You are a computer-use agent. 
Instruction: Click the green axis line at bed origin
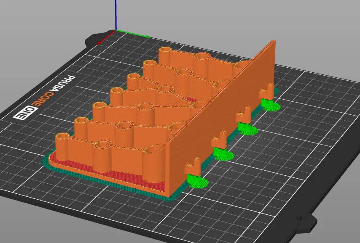click(x=133, y=34)
